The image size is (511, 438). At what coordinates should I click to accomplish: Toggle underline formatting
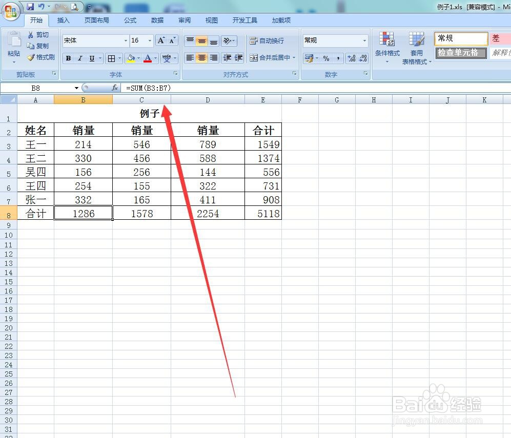92,58
